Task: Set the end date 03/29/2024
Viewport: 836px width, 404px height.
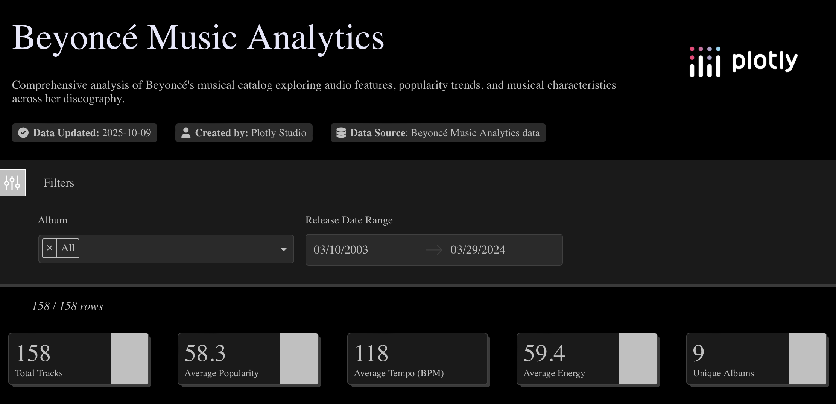Action: [478, 250]
